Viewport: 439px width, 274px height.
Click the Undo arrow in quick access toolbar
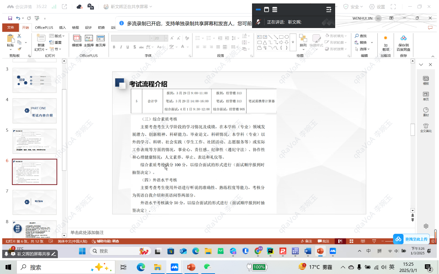click(x=18, y=18)
